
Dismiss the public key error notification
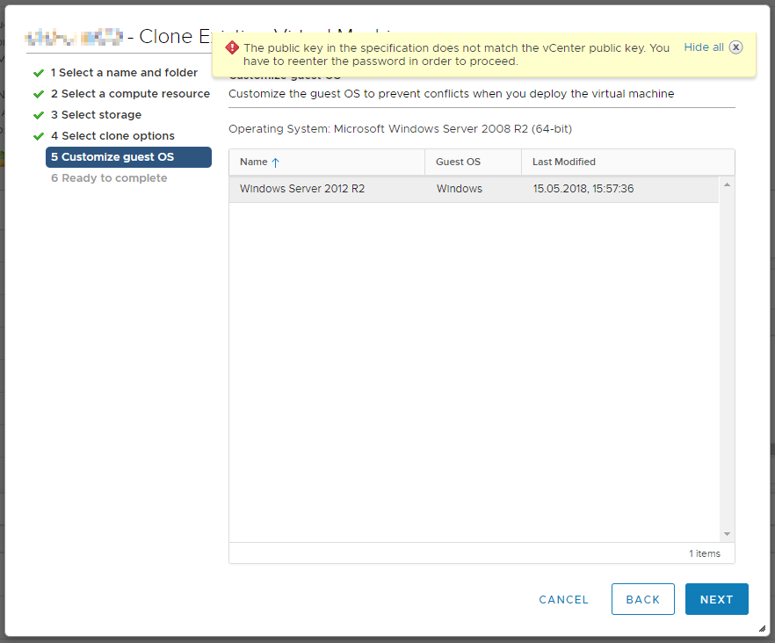[735, 47]
